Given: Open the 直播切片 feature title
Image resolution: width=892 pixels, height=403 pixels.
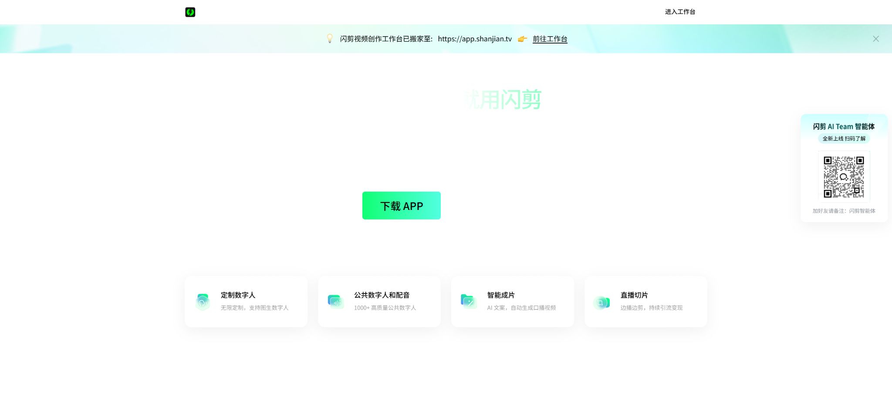Looking at the screenshot, I should pos(634,295).
